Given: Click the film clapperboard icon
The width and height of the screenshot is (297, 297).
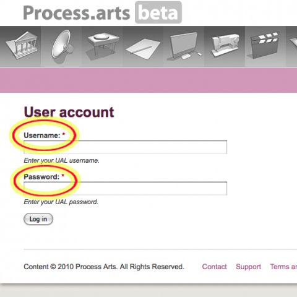Looking at the screenshot, I should pyautogui.click(x=265, y=45).
